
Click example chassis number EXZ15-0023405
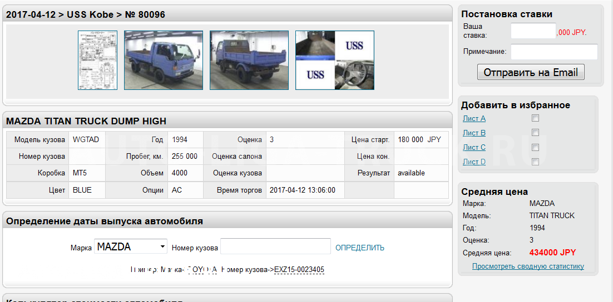pyautogui.click(x=299, y=270)
